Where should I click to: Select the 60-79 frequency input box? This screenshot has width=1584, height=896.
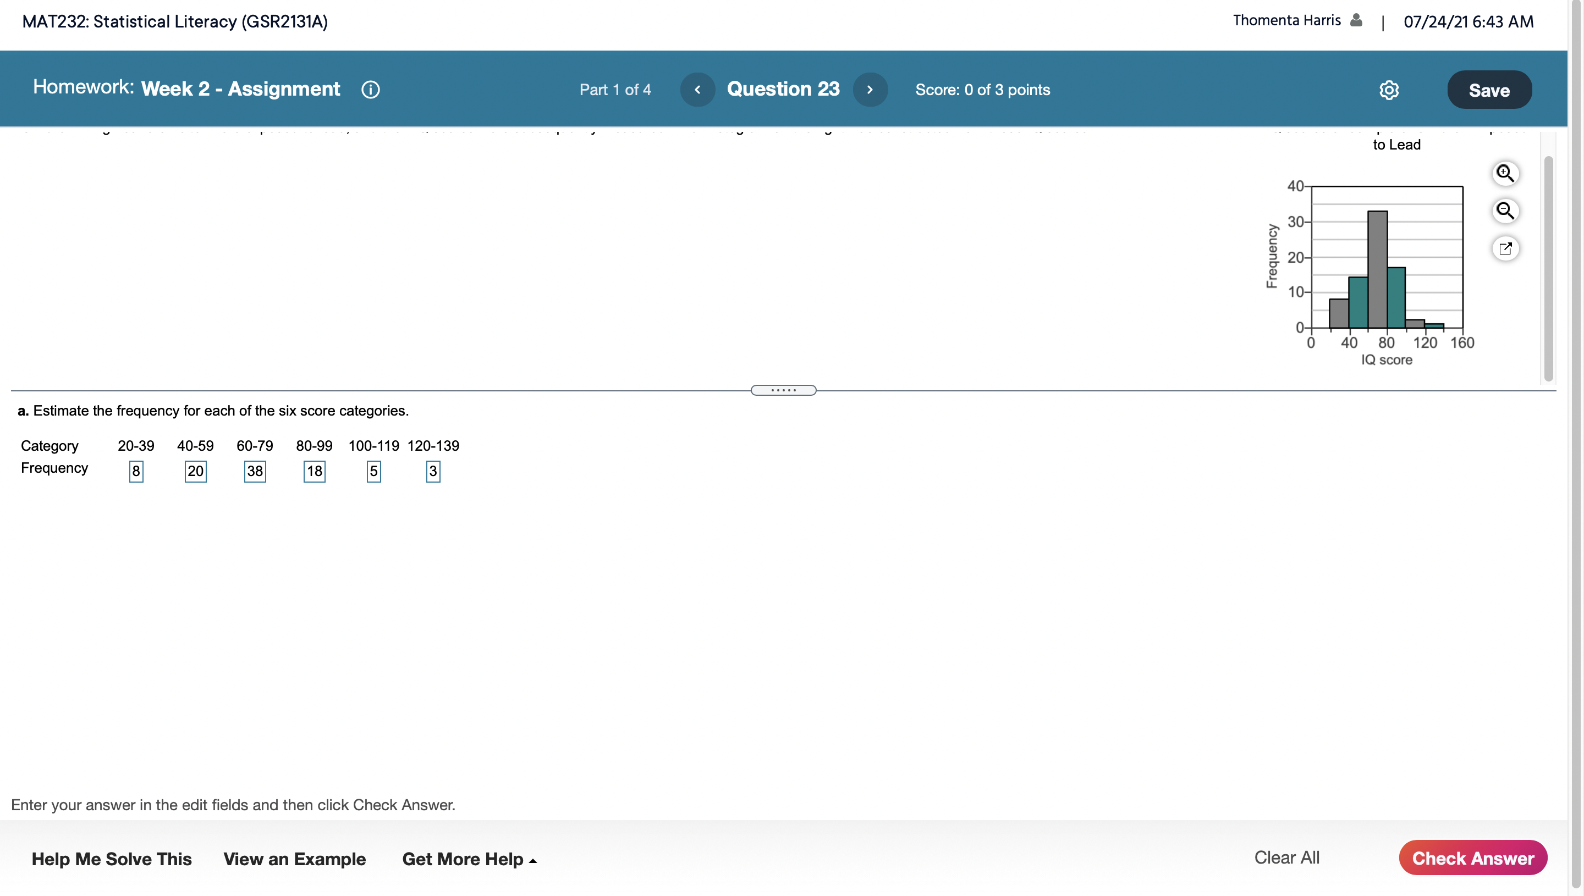click(255, 472)
